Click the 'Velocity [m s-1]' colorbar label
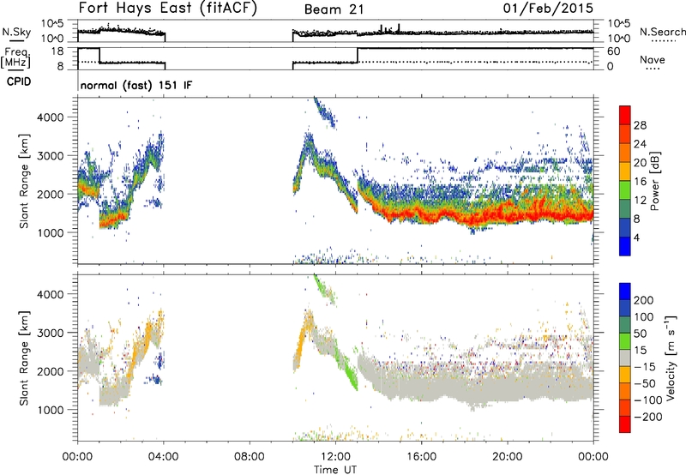This screenshot has height=475, width=686. pos(671,358)
